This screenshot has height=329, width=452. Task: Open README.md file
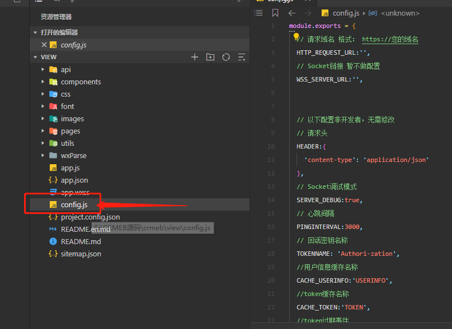(x=81, y=241)
